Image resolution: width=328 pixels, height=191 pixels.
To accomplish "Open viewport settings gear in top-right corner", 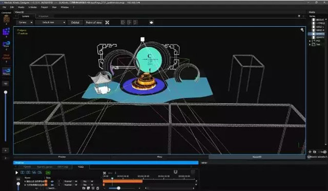I will click(x=302, y=30).
